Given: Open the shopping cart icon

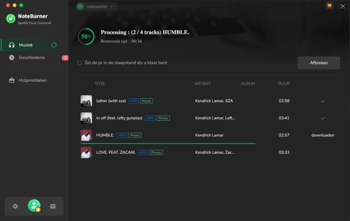Looking at the screenshot, I should tap(329, 6).
